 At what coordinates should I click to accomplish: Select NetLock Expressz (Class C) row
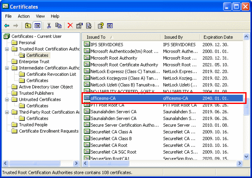(x=163, y=72)
